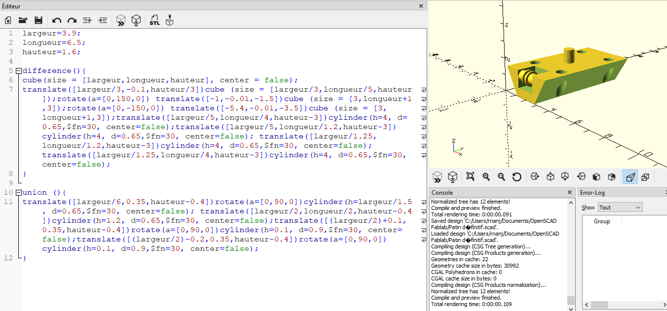
Task: Click View All icon under the 3D viewport
Action: (470, 177)
